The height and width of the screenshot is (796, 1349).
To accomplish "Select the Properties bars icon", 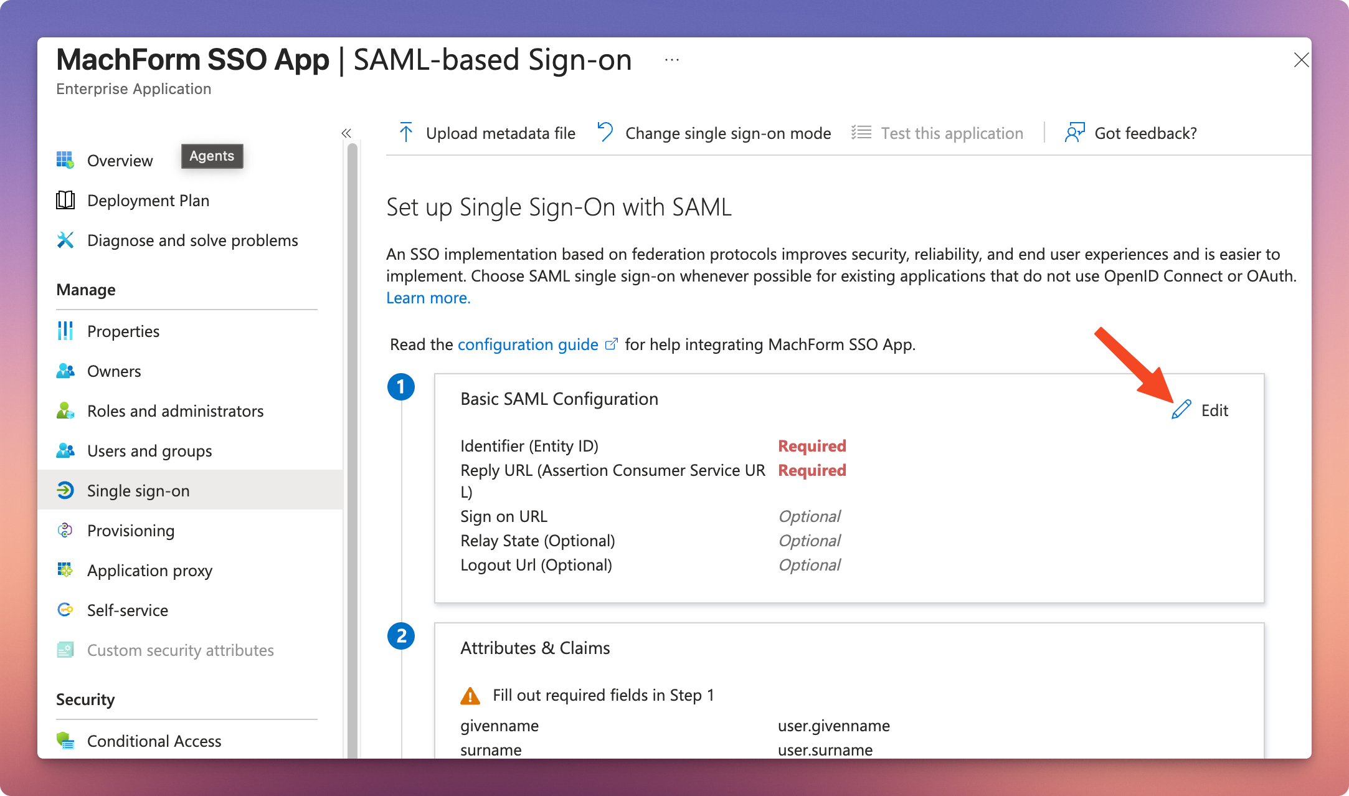I will [x=65, y=331].
